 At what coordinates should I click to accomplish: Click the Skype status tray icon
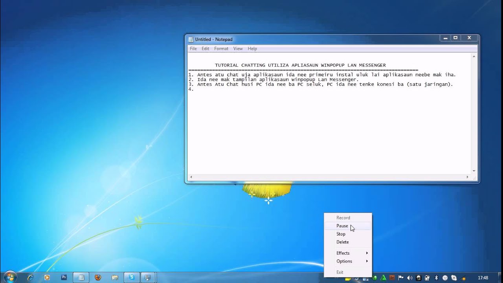(454, 278)
